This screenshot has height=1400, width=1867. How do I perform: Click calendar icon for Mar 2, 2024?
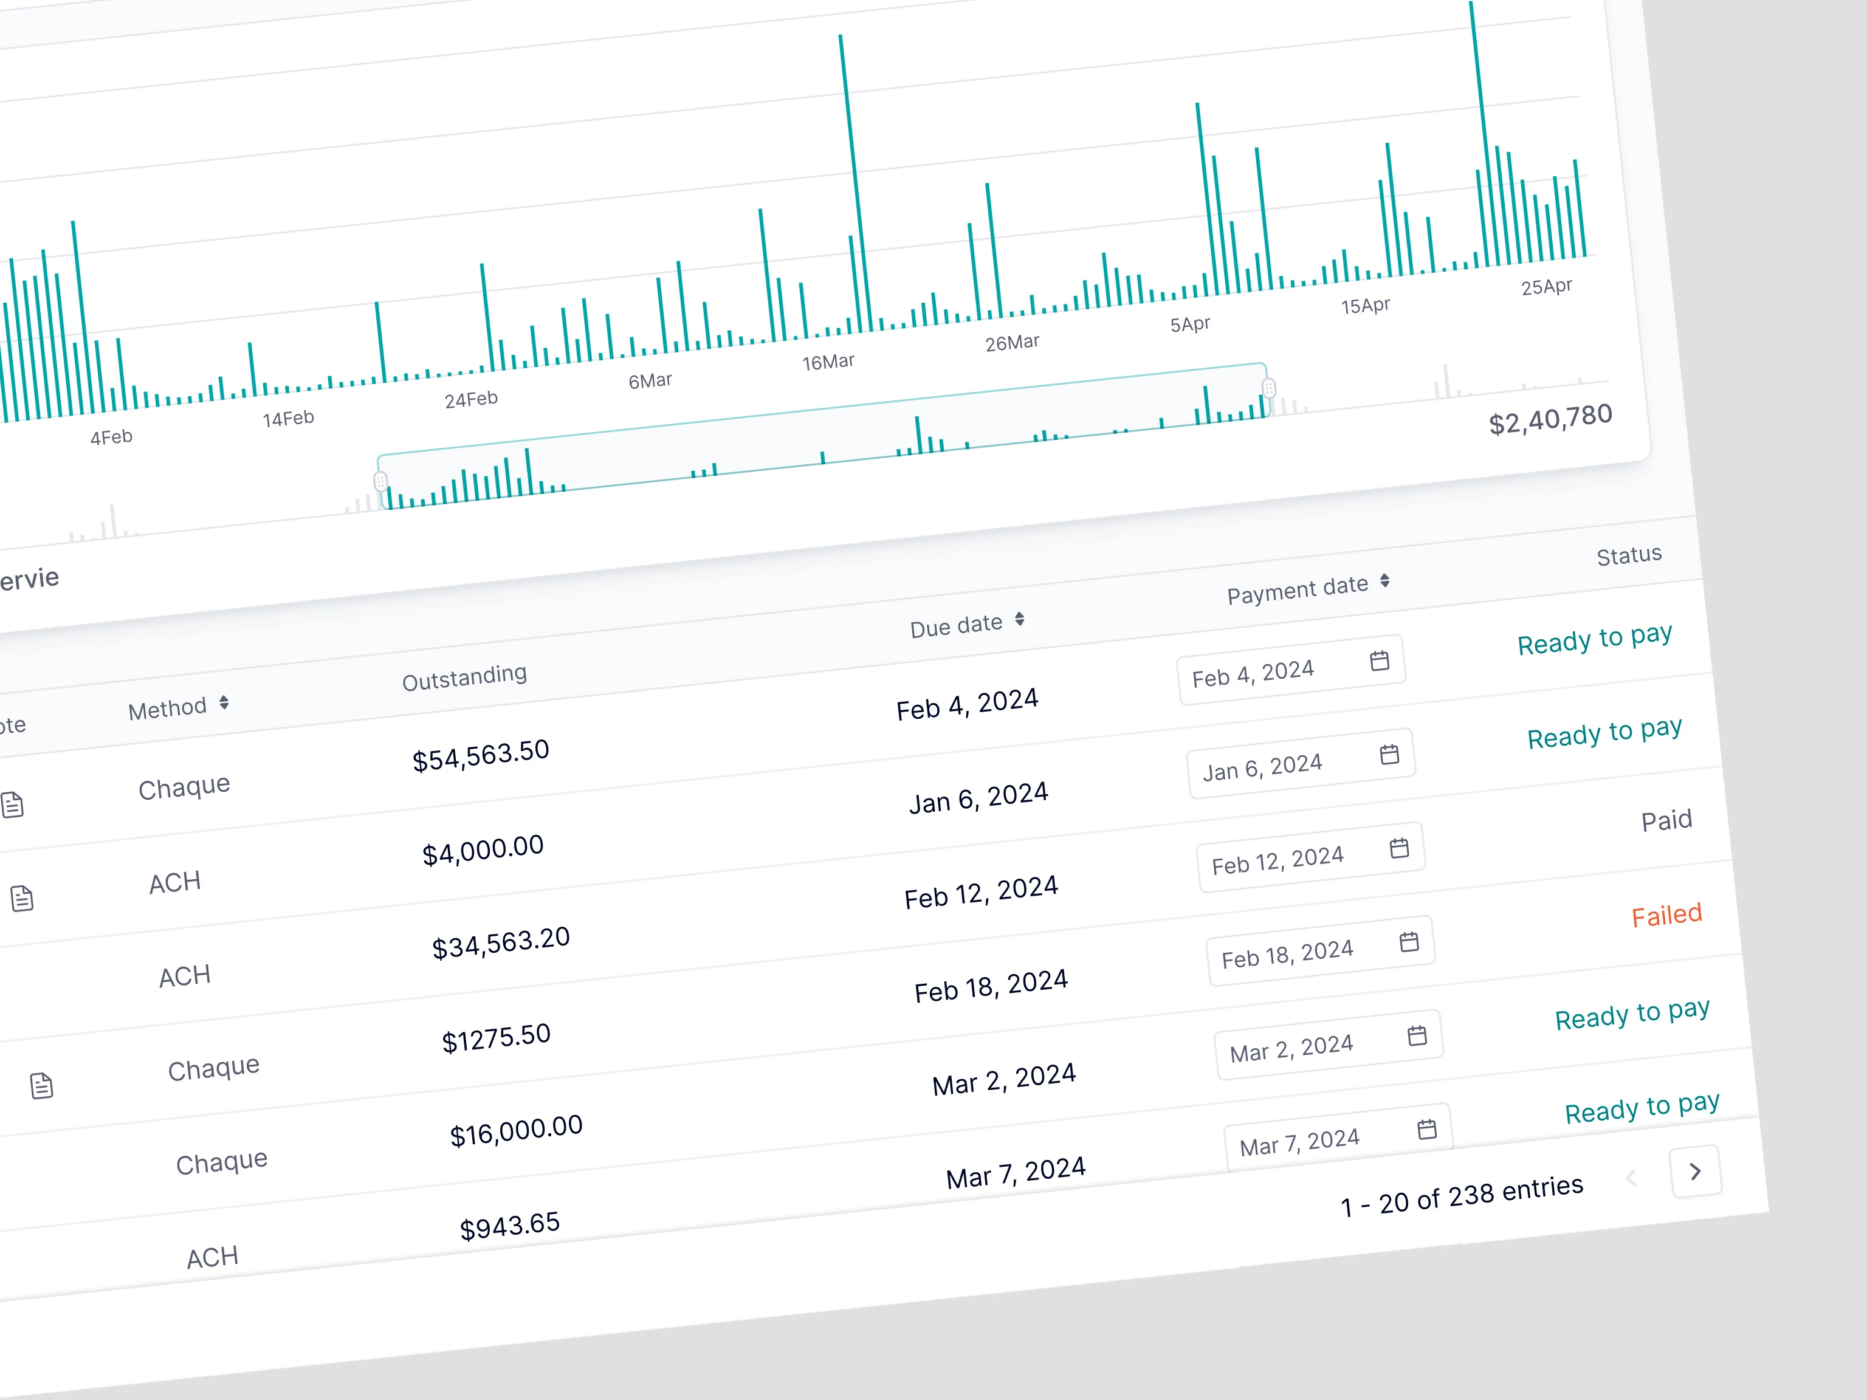point(1417,1035)
